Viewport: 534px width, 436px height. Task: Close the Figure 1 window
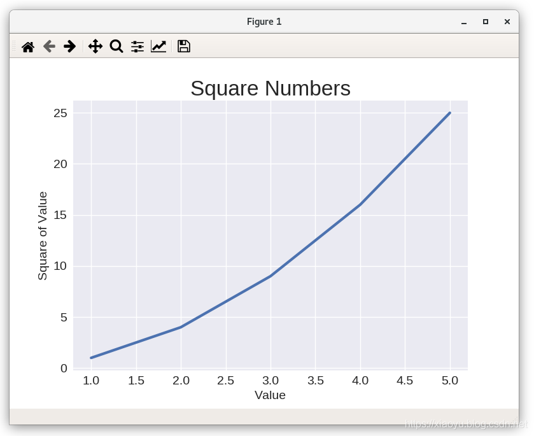[507, 22]
